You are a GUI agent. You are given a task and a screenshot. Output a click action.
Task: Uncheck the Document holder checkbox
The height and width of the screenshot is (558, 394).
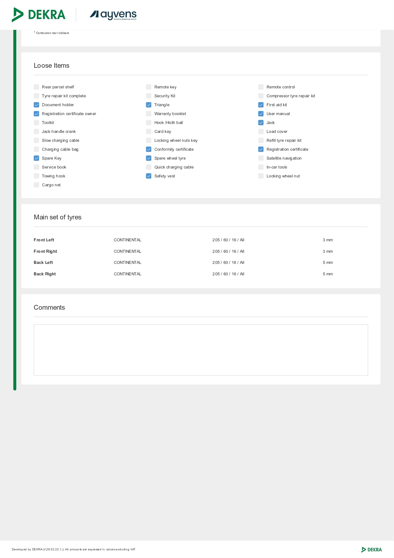(37, 105)
